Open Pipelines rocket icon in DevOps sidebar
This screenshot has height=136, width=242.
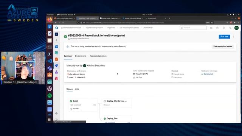click(x=56, y=65)
